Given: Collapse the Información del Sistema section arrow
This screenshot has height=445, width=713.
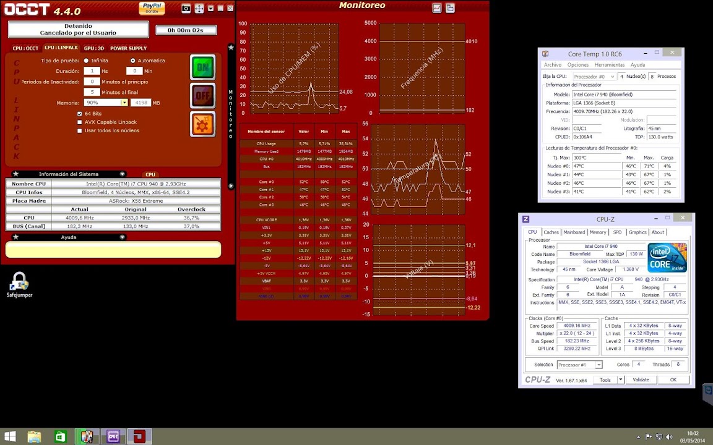Looking at the screenshot, I should tap(123, 174).
